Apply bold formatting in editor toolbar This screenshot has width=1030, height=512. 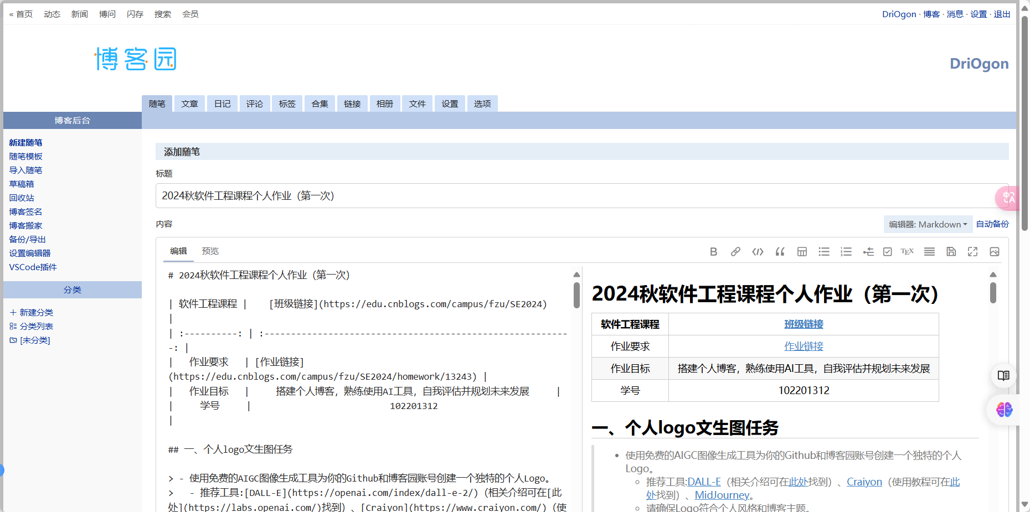[x=713, y=252]
